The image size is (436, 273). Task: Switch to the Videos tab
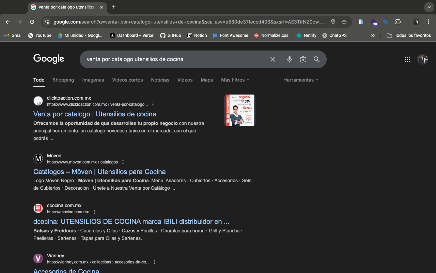[x=185, y=80]
